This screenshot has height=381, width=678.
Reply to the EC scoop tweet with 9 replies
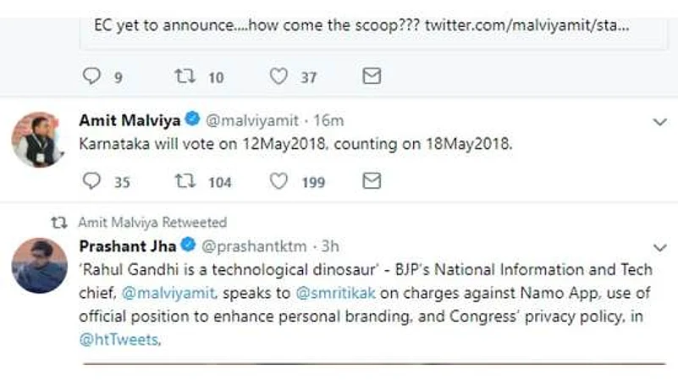(91, 76)
